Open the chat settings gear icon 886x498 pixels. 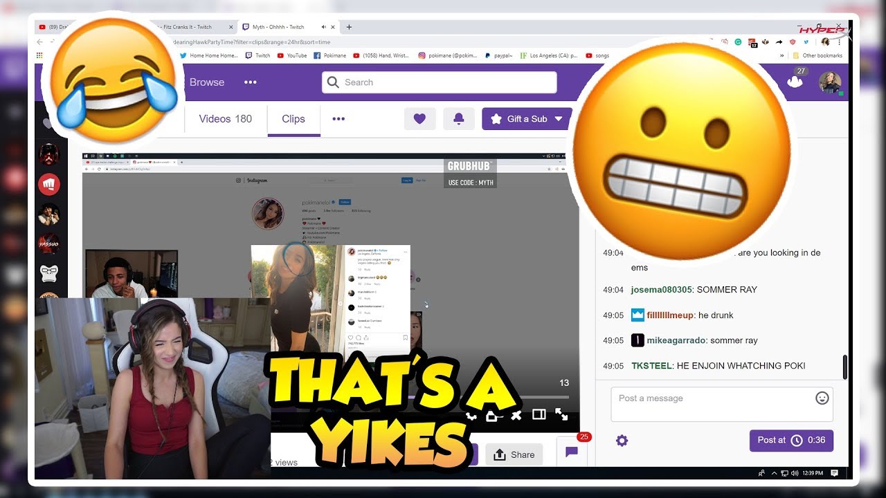622,441
